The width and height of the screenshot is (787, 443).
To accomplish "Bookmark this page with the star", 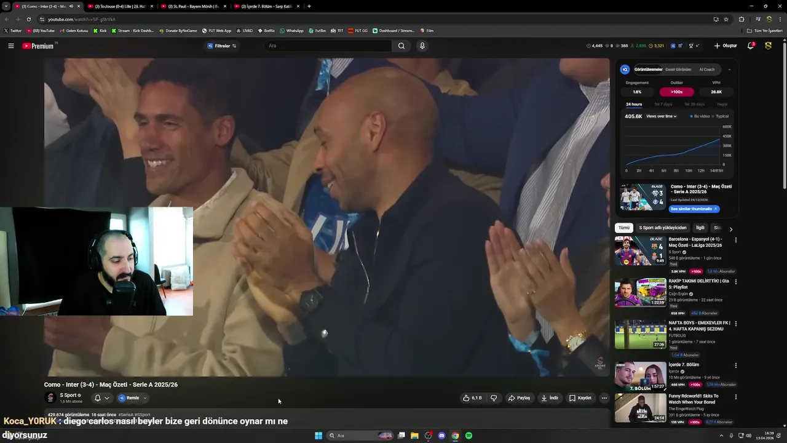I will click(x=726, y=19).
